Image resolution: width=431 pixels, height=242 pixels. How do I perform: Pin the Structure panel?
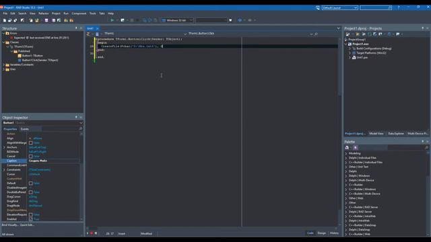tap(76, 28)
